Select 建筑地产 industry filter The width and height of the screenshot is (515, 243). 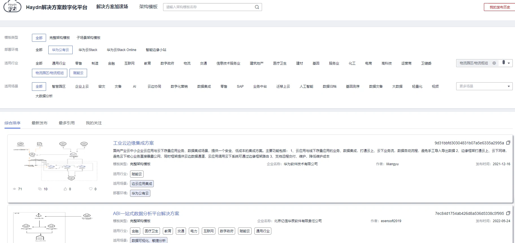click(x=257, y=63)
